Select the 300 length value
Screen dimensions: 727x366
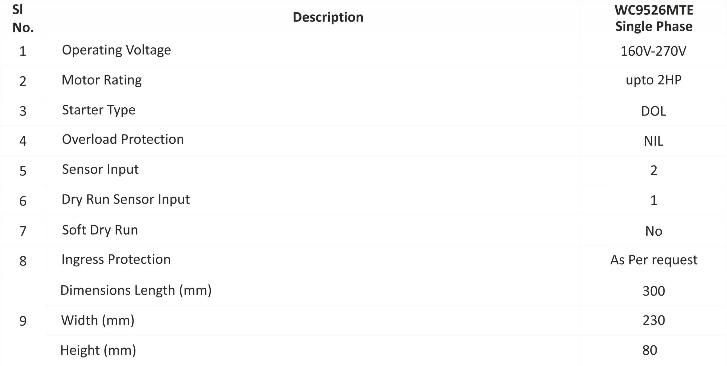tap(653, 291)
